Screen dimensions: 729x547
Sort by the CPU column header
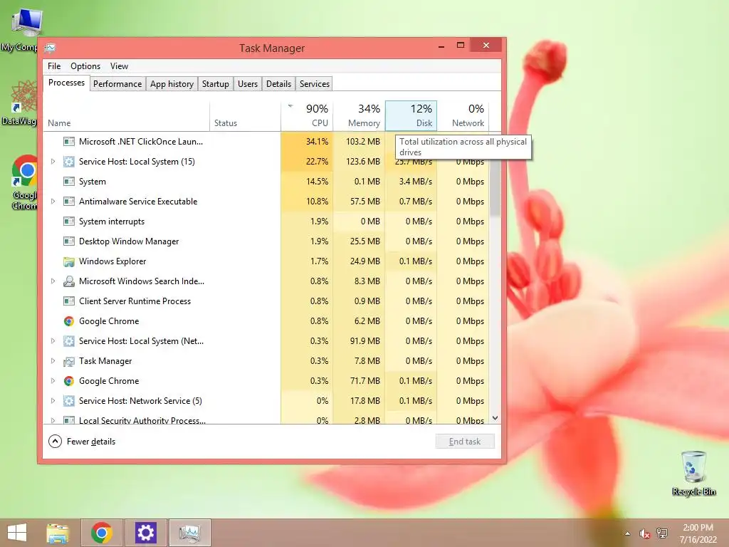pos(307,115)
